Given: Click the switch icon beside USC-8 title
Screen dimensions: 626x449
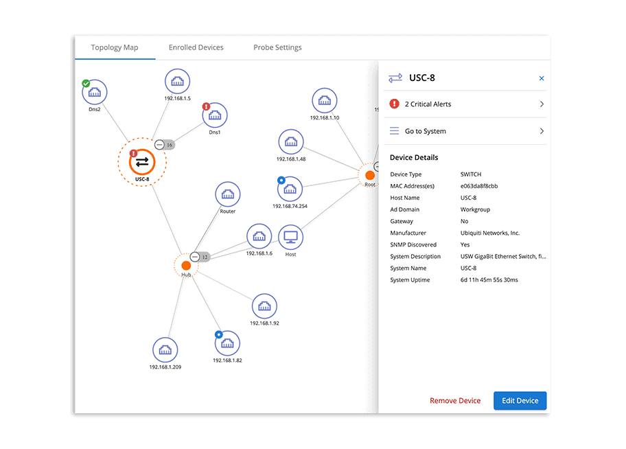Looking at the screenshot, I should 395,78.
